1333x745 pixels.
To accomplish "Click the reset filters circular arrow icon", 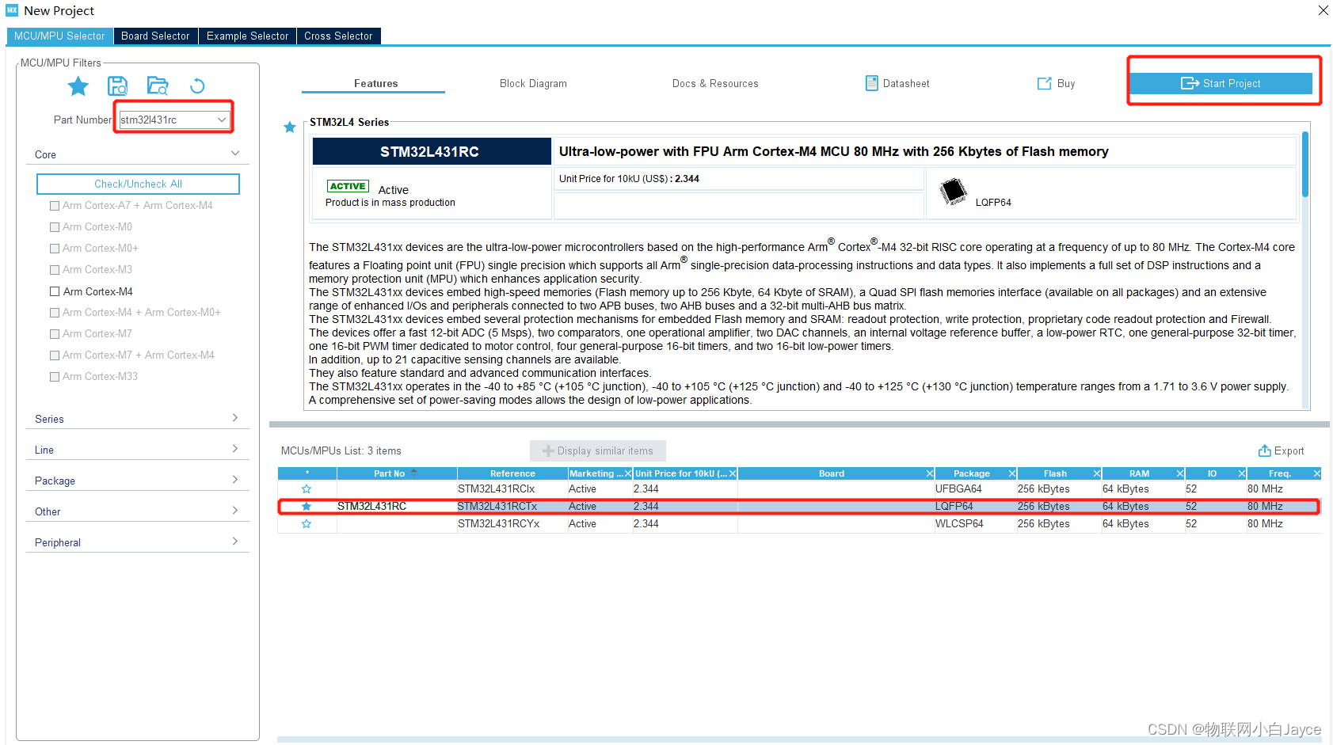I will 197,86.
